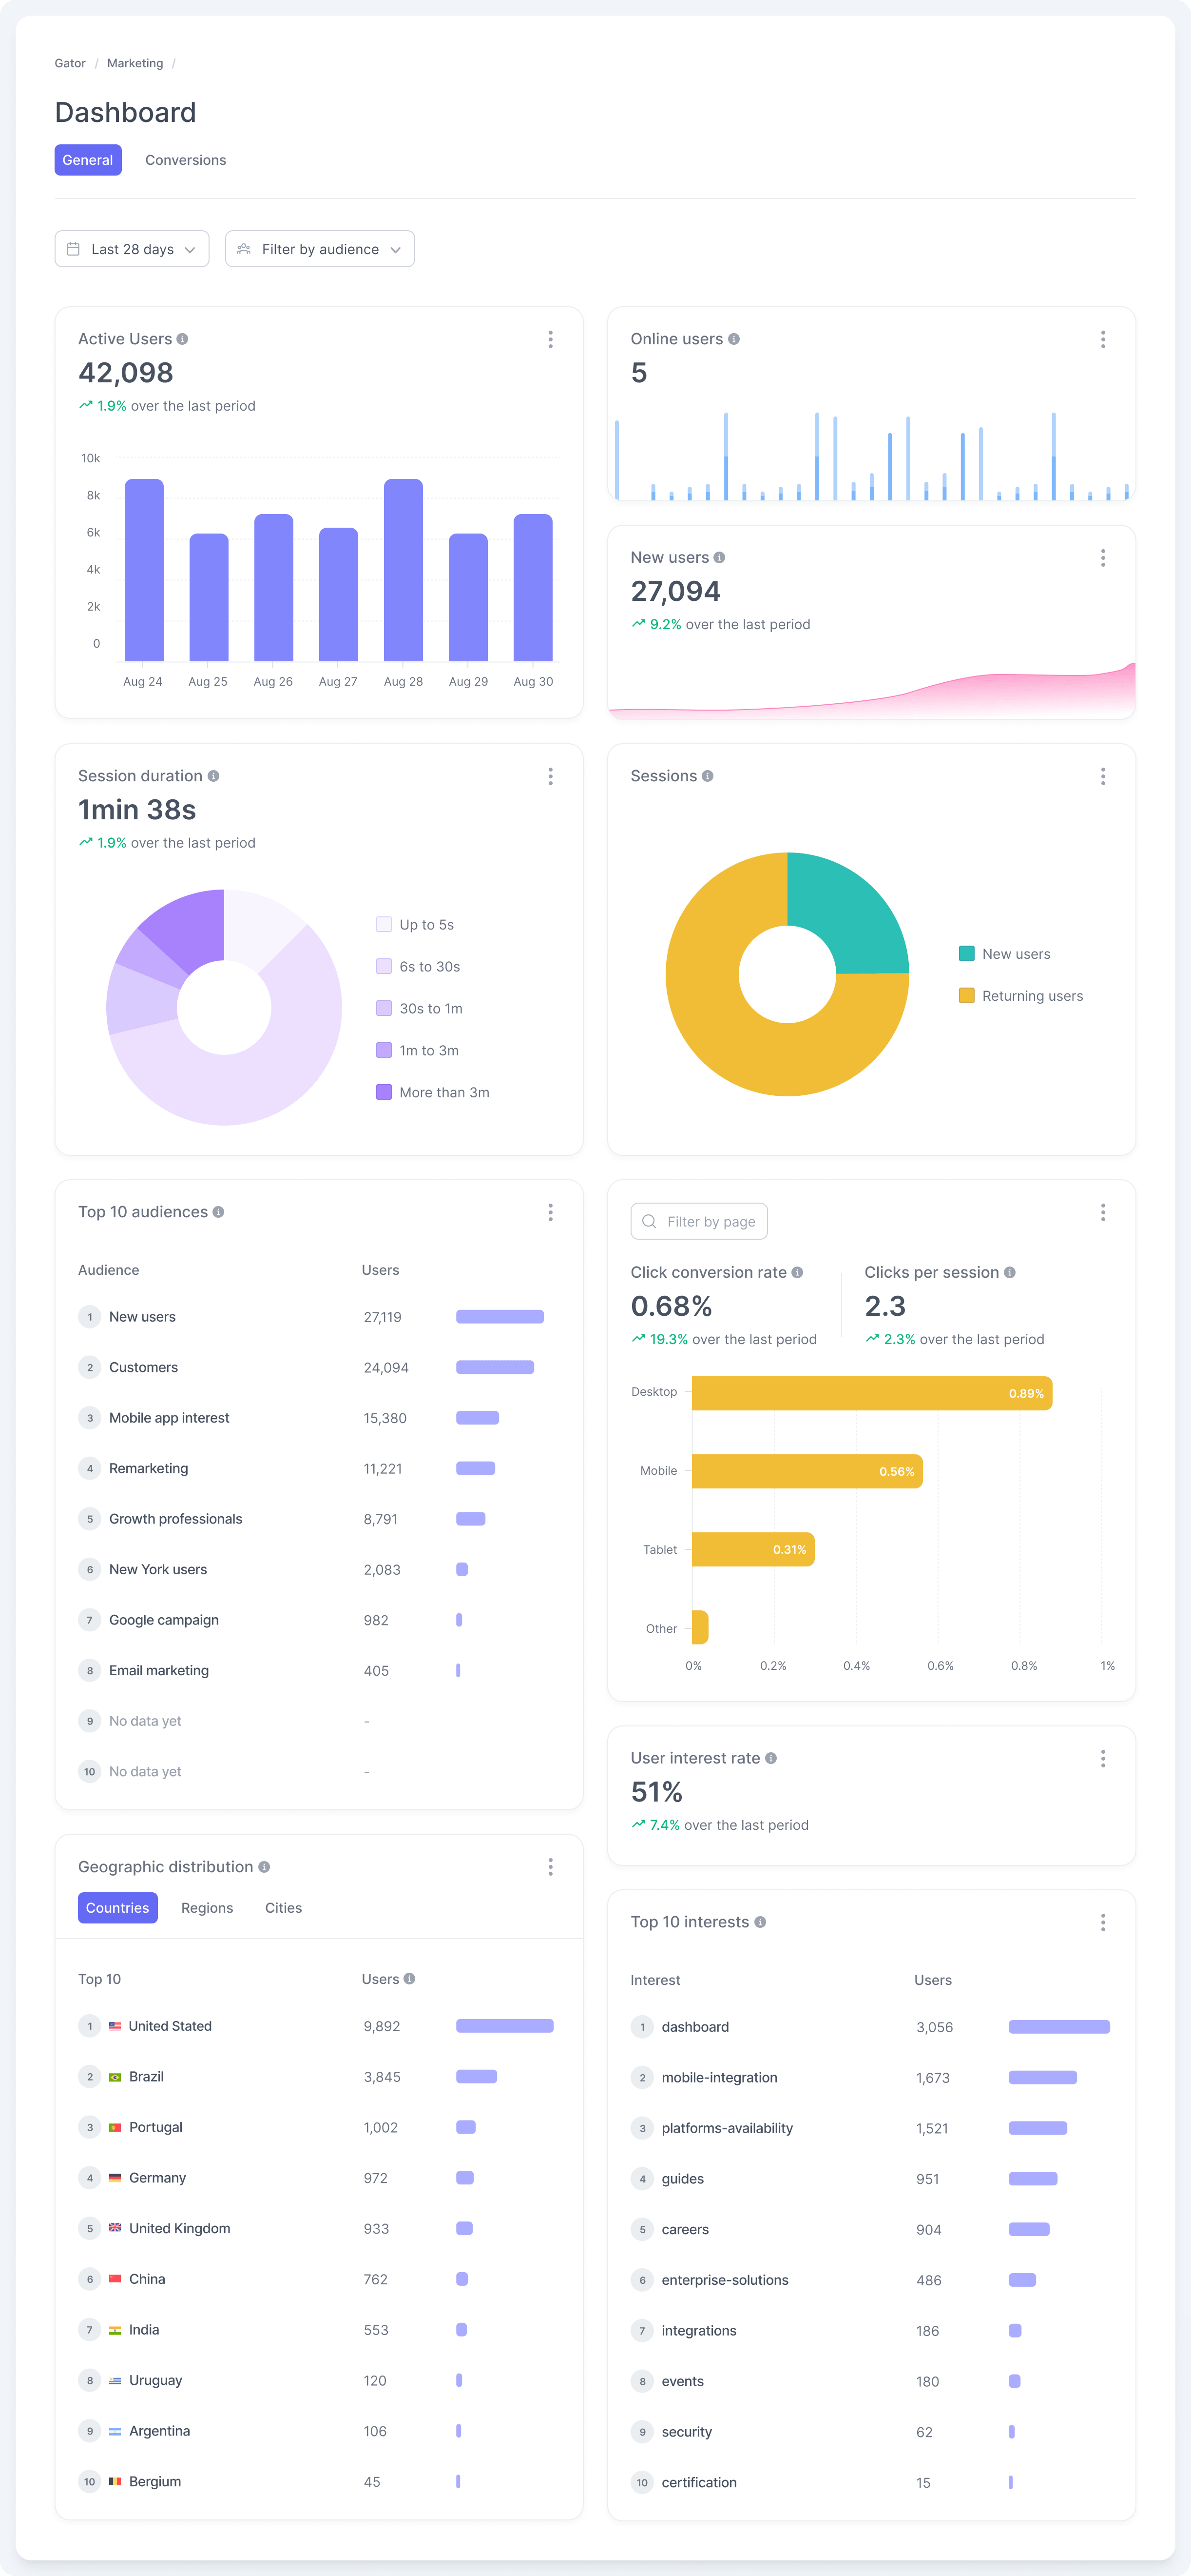
Task: Go to Marketing breadcrumb link
Action: tap(135, 63)
